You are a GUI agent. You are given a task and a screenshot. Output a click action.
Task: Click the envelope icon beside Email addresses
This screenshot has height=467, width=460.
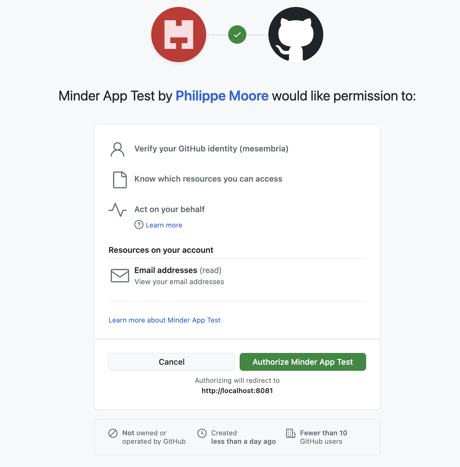pyautogui.click(x=120, y=275)
